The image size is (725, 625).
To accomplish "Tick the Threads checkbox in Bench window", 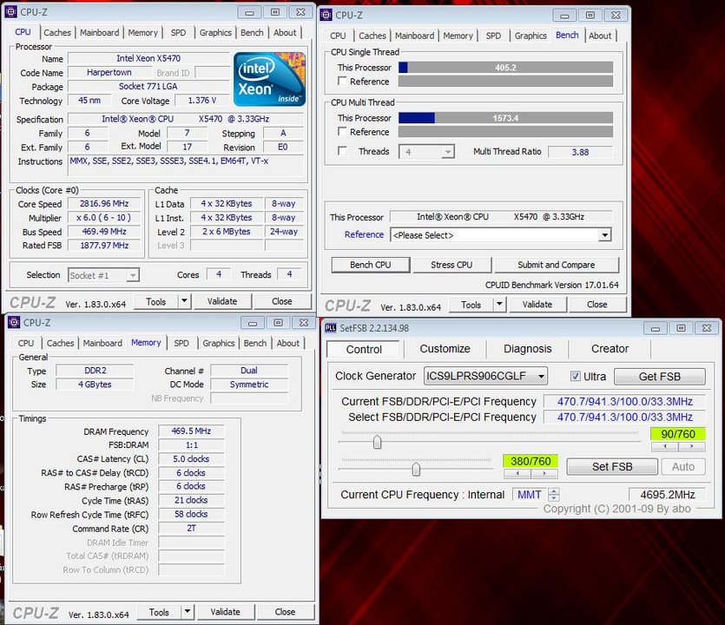I will click(x=343, y=151).
